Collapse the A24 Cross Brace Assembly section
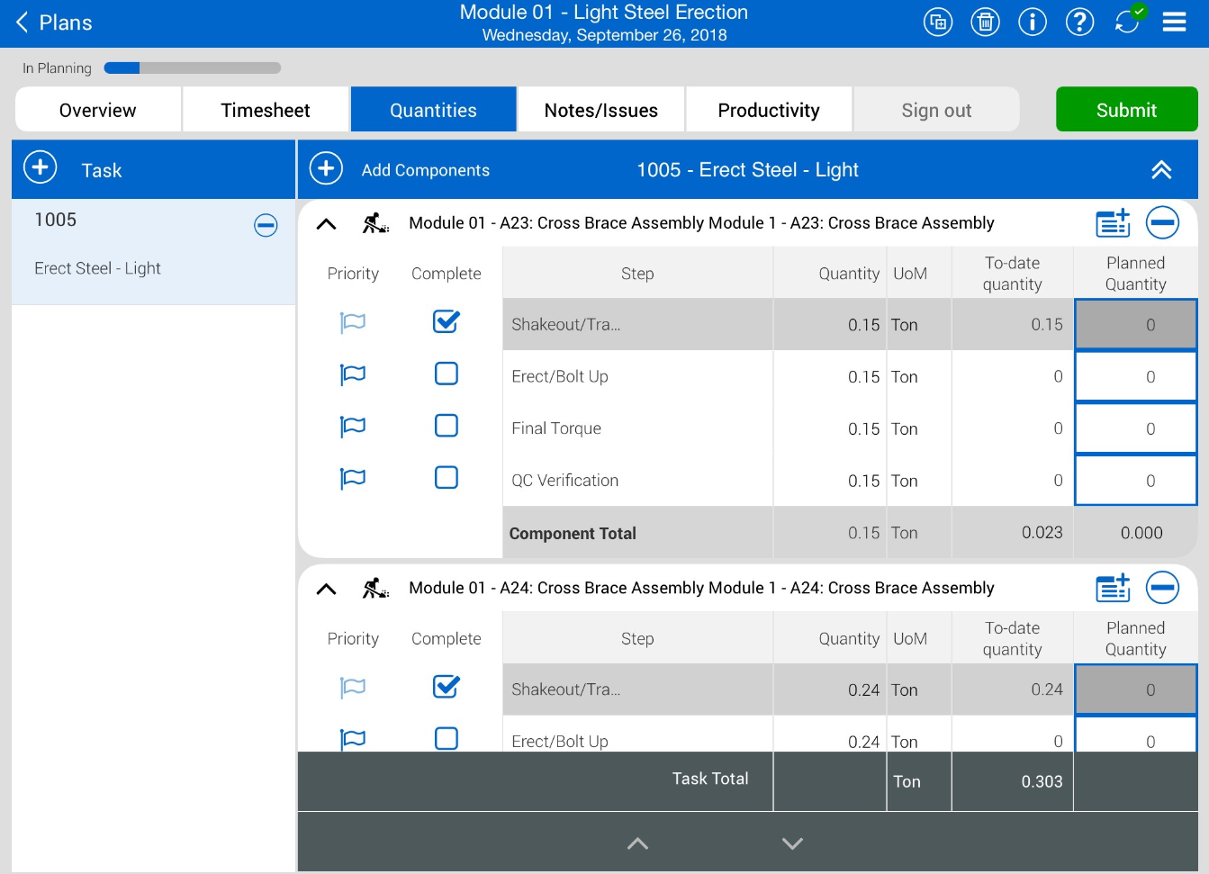 tap(327, 589)
